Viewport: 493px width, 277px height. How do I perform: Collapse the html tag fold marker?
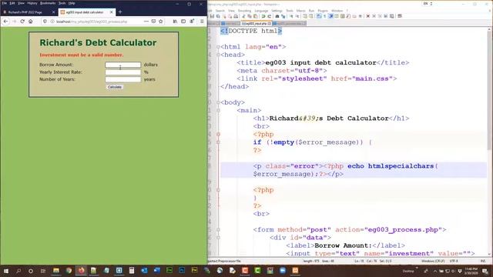[x=218, y=47]
